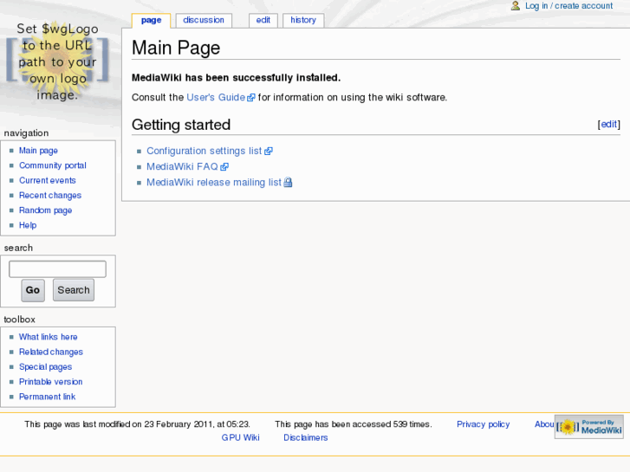Image resolution: width=630 pixels, height=472 pixels.
Task: Click the MediaWiki logo placeholder image
Action: coord(57,61)
